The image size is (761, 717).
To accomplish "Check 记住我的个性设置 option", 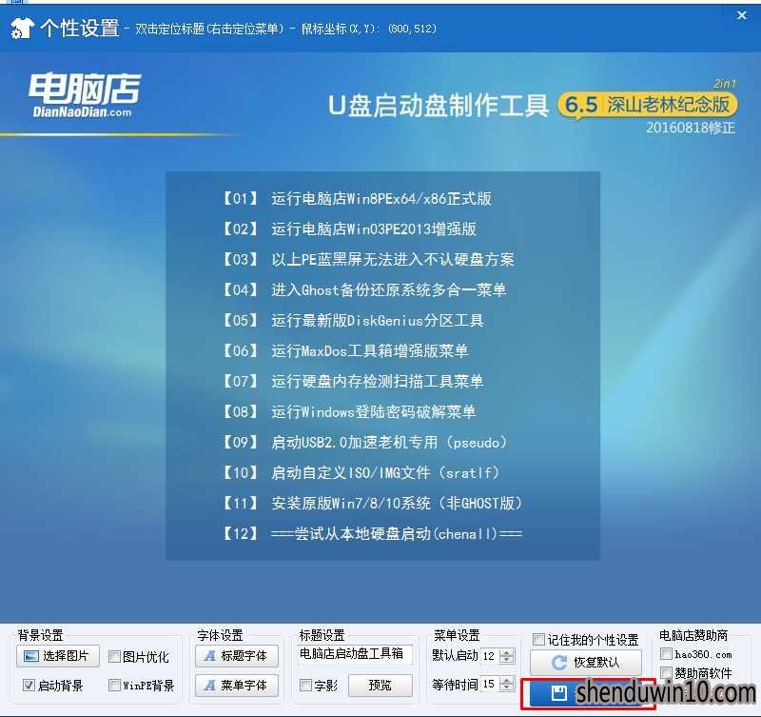I will pyautogui.click(x=538, y=639).
